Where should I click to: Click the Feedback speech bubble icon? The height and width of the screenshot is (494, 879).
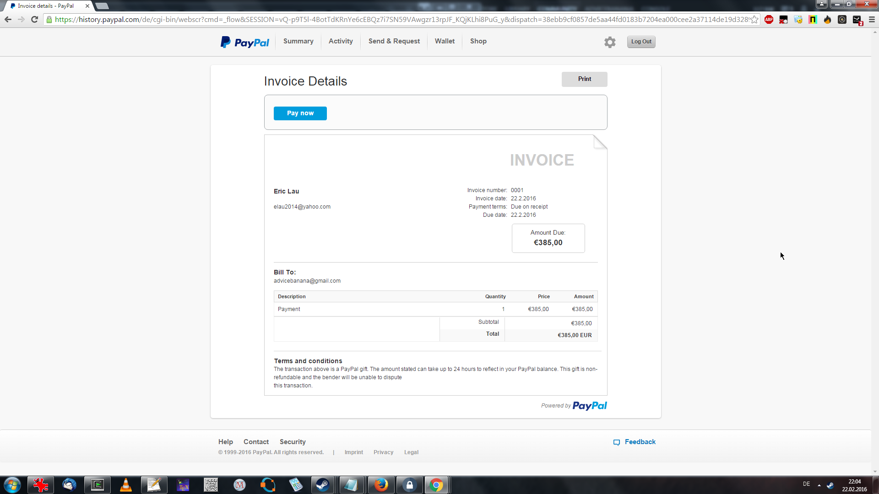coord(617,442)
